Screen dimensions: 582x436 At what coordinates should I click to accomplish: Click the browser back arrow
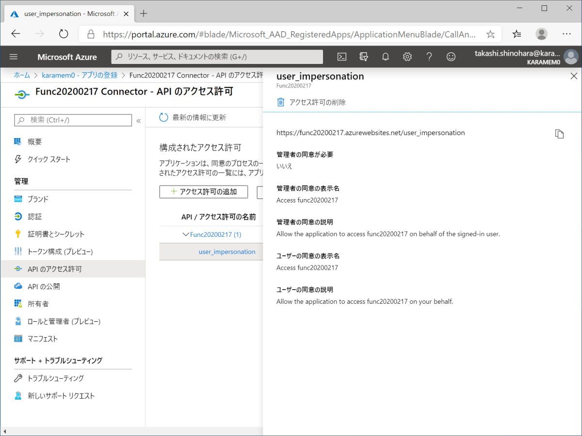[16, 34]
